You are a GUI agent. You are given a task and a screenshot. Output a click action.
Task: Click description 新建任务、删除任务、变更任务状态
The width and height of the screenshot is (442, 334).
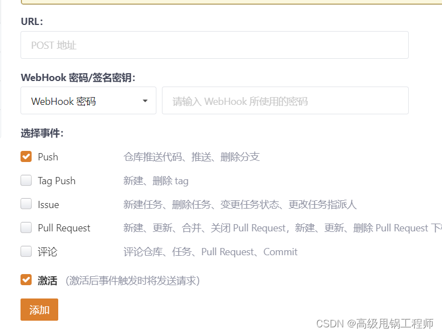tap(201, 205)
